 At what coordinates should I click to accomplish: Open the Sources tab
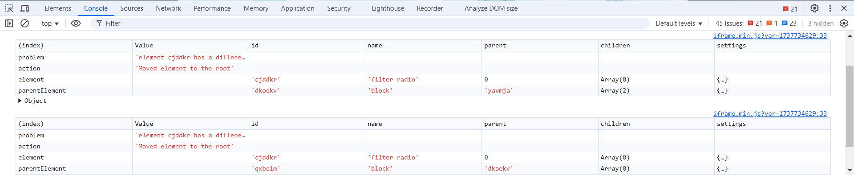[132, 8]
